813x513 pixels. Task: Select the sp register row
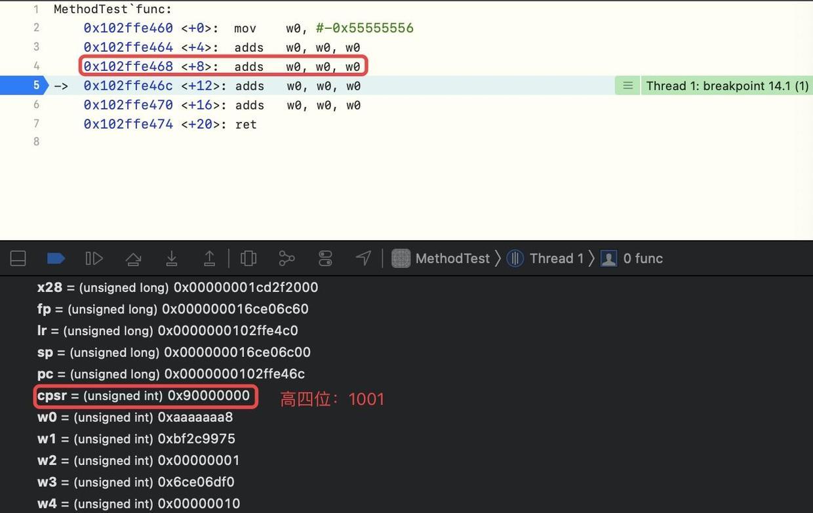174,352
